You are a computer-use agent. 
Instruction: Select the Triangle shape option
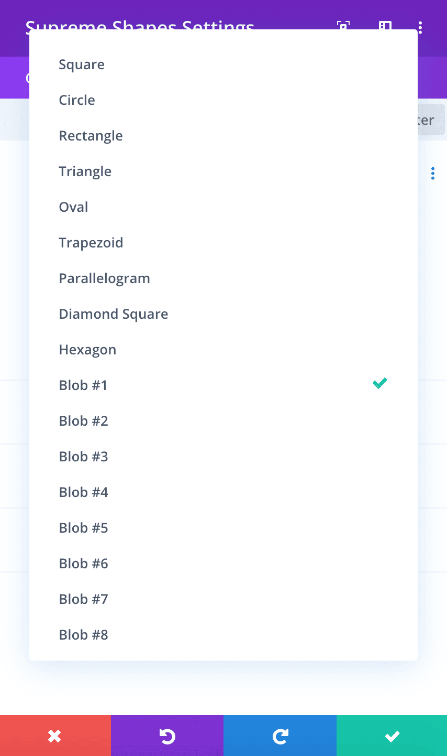click(x=223, y=171)
